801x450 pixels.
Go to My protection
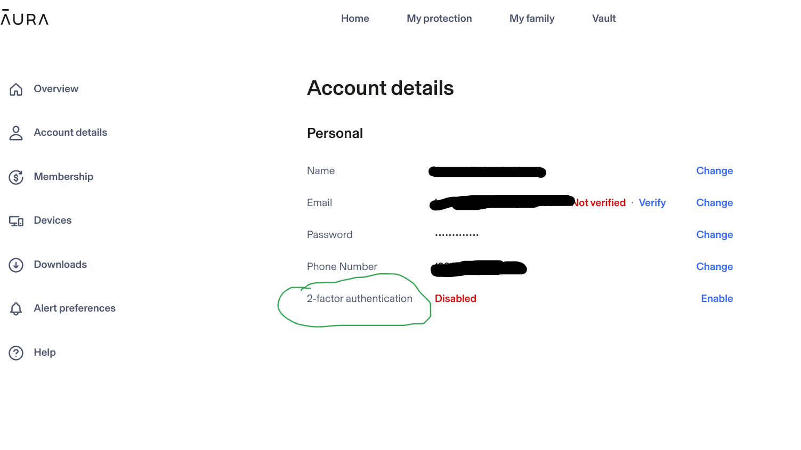439,18
